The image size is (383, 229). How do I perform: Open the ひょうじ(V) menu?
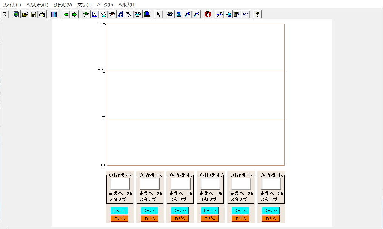point(63,5)
